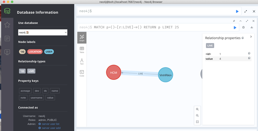Select the *(2) relationship type
This screenshot has width=258, height=131.
tap(22, 71)
